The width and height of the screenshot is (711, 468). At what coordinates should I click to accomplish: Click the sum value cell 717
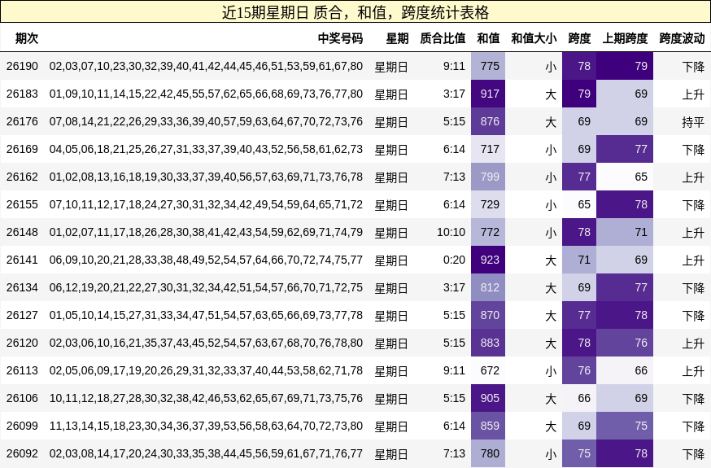[x=488, y=149]
